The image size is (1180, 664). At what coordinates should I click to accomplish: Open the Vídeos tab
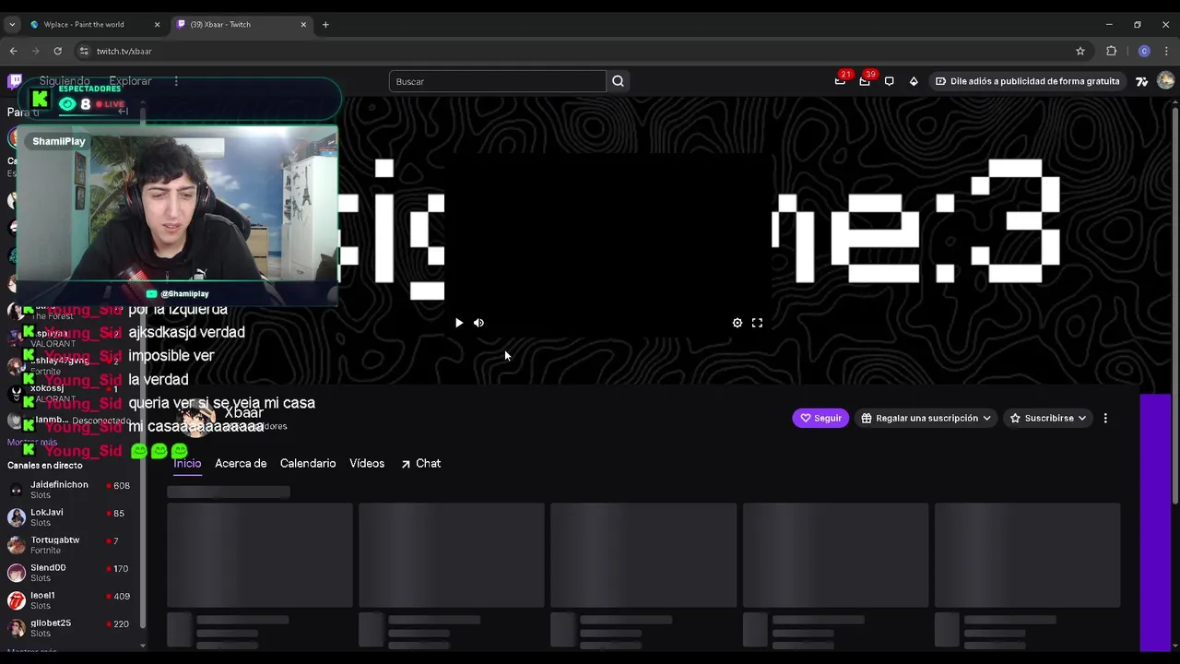367,463
